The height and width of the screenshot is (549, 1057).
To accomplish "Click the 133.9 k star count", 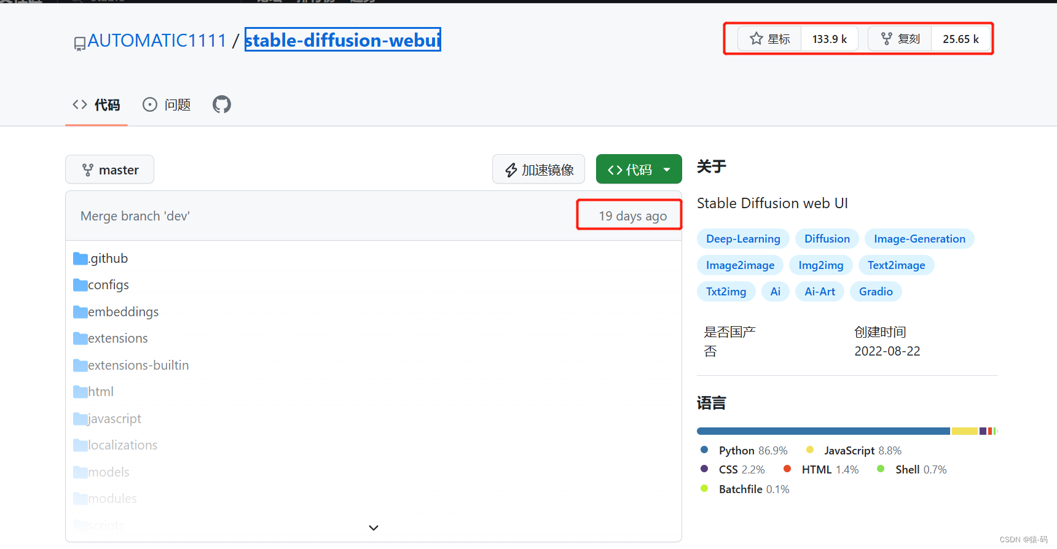I will click(x=829, y=39).
